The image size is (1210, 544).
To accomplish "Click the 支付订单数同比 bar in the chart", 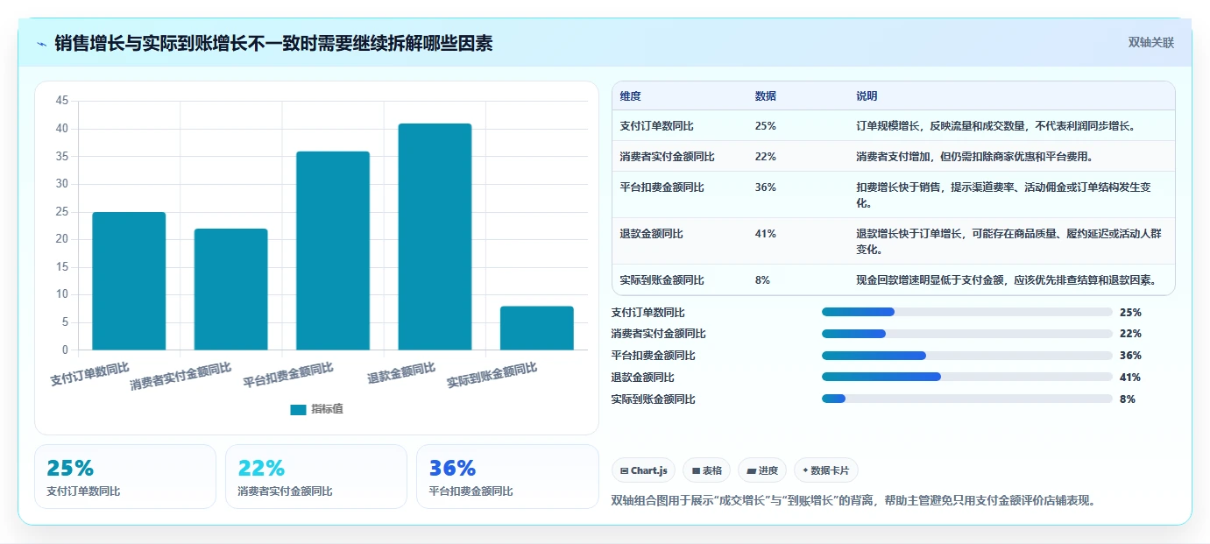I will tap(129, 281).
